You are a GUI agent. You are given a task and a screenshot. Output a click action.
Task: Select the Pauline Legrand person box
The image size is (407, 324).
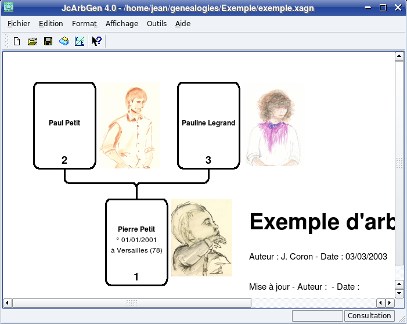(208, 125)
